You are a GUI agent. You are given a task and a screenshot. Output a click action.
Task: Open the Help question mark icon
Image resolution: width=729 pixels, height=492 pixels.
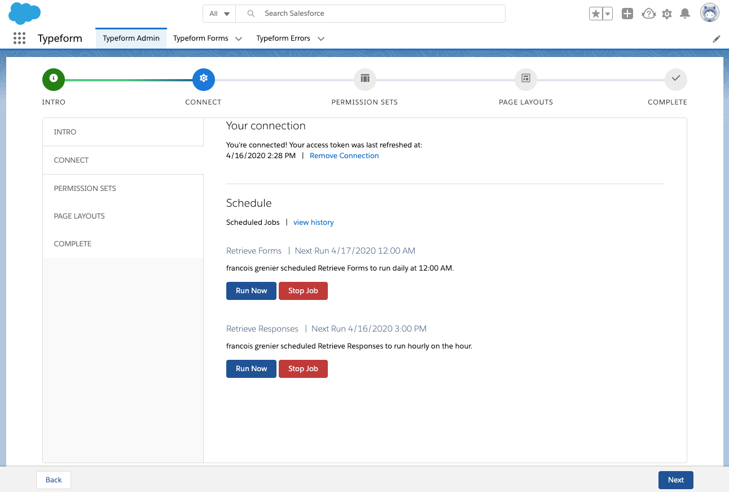click(x=648, y=14)
